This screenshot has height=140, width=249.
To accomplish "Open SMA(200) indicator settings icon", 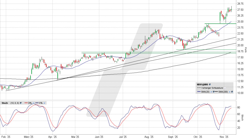I will 232,92.
